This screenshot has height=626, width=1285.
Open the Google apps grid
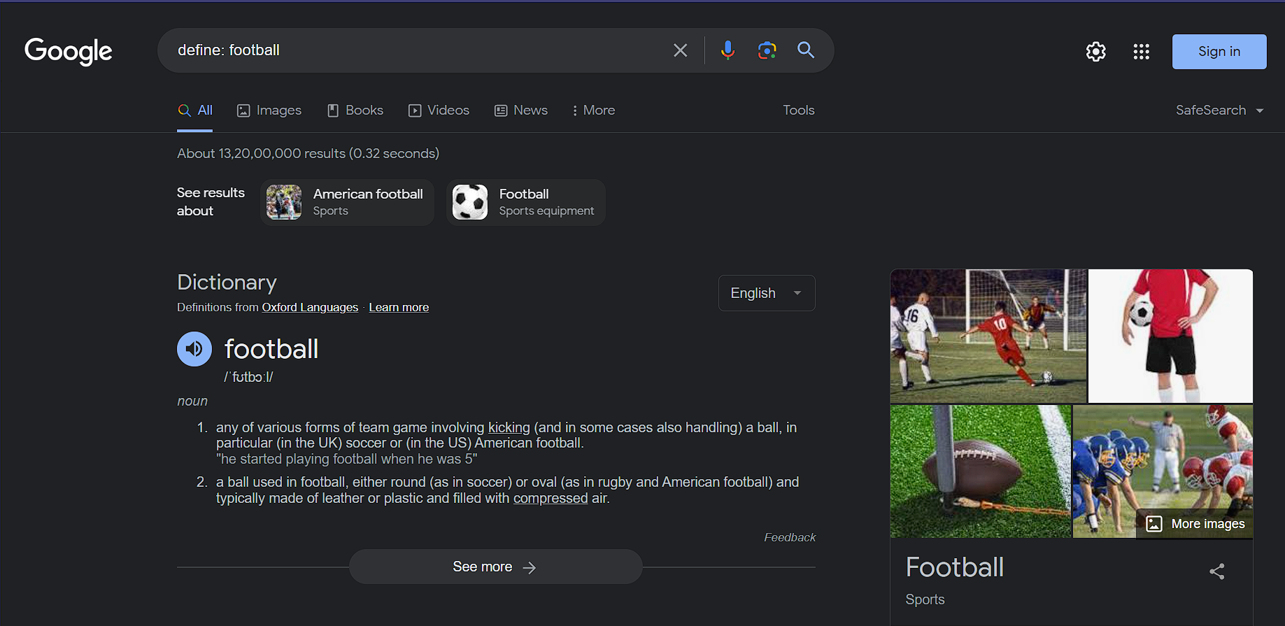1141,52
